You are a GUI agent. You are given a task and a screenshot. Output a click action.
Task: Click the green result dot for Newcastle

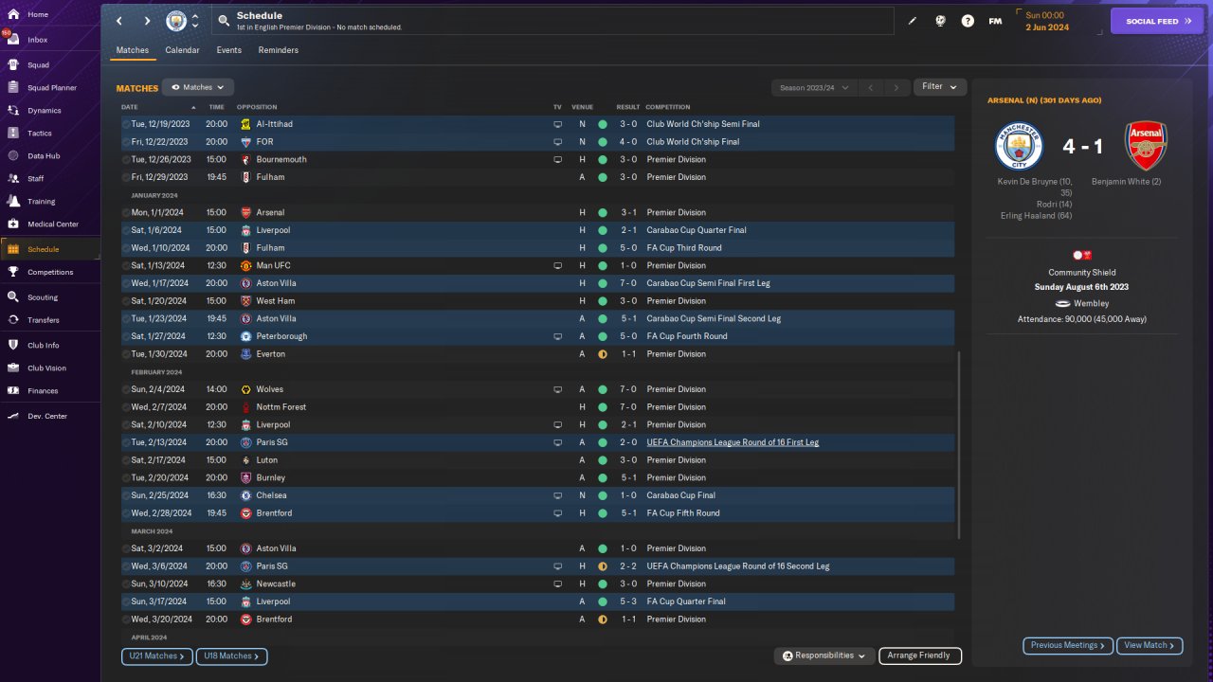coord(602,583)
